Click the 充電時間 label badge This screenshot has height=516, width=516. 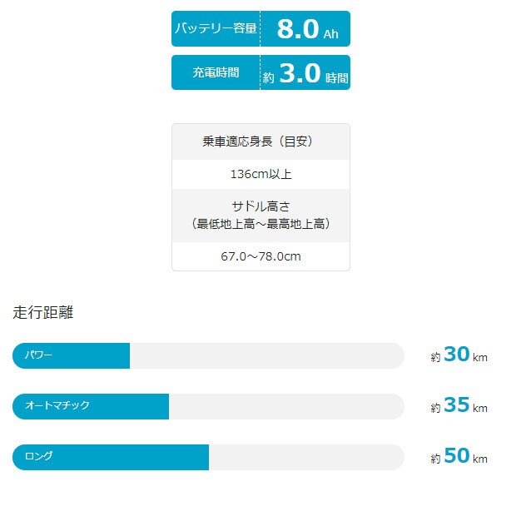coord(216,73)
